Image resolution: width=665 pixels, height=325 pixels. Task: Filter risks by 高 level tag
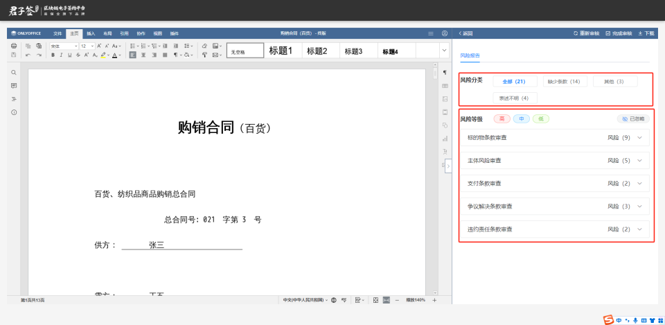point(501,118)
